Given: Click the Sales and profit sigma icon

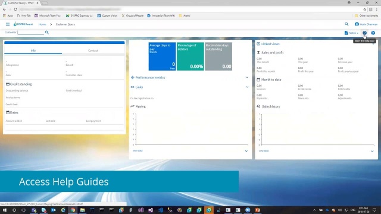Looking at the screenshot, I should [258, 52].
